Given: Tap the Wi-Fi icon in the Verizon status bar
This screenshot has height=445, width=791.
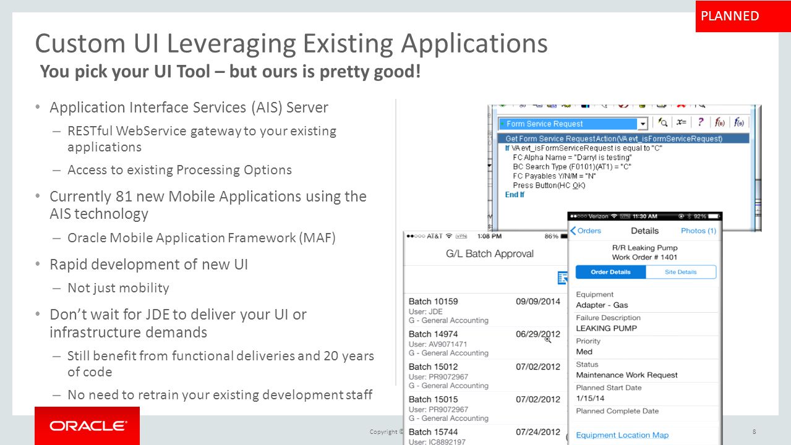Looking at the screenshot, I should click(614, 216).
